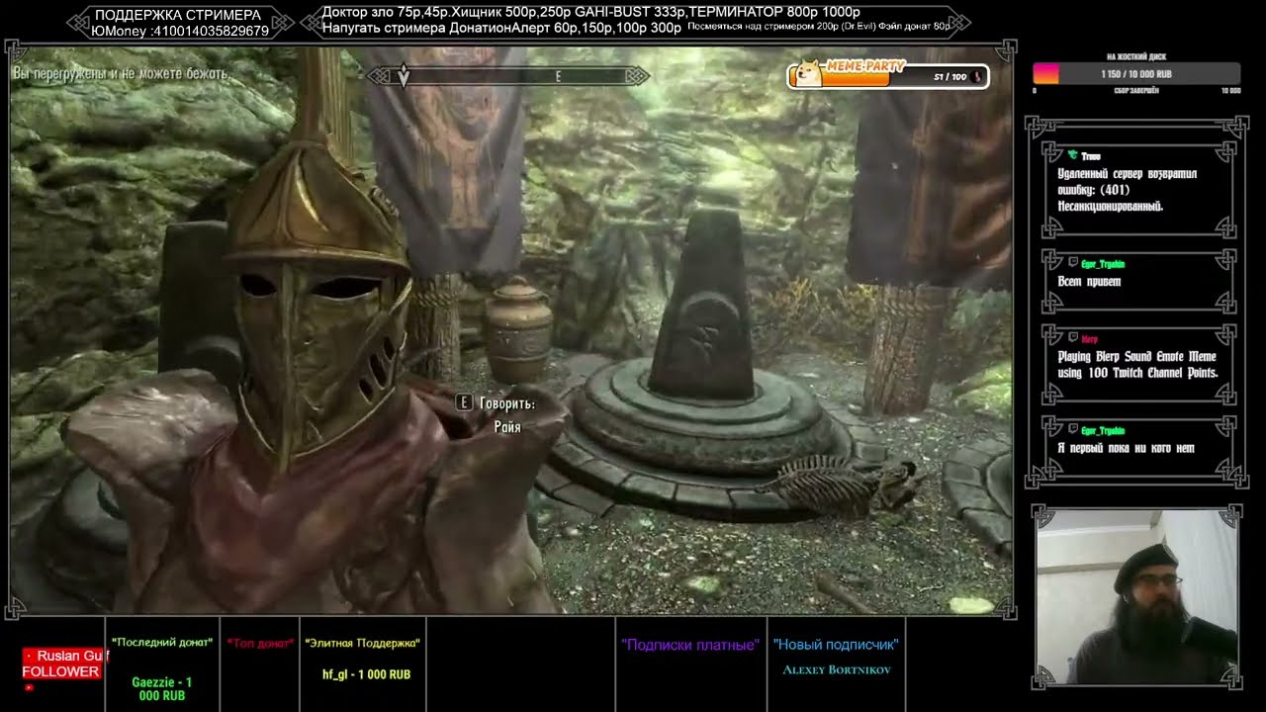This screenshot has height=712, width=1266.
Task: Click the 'Элитная Поддержка' label
Action: point(363,643)
